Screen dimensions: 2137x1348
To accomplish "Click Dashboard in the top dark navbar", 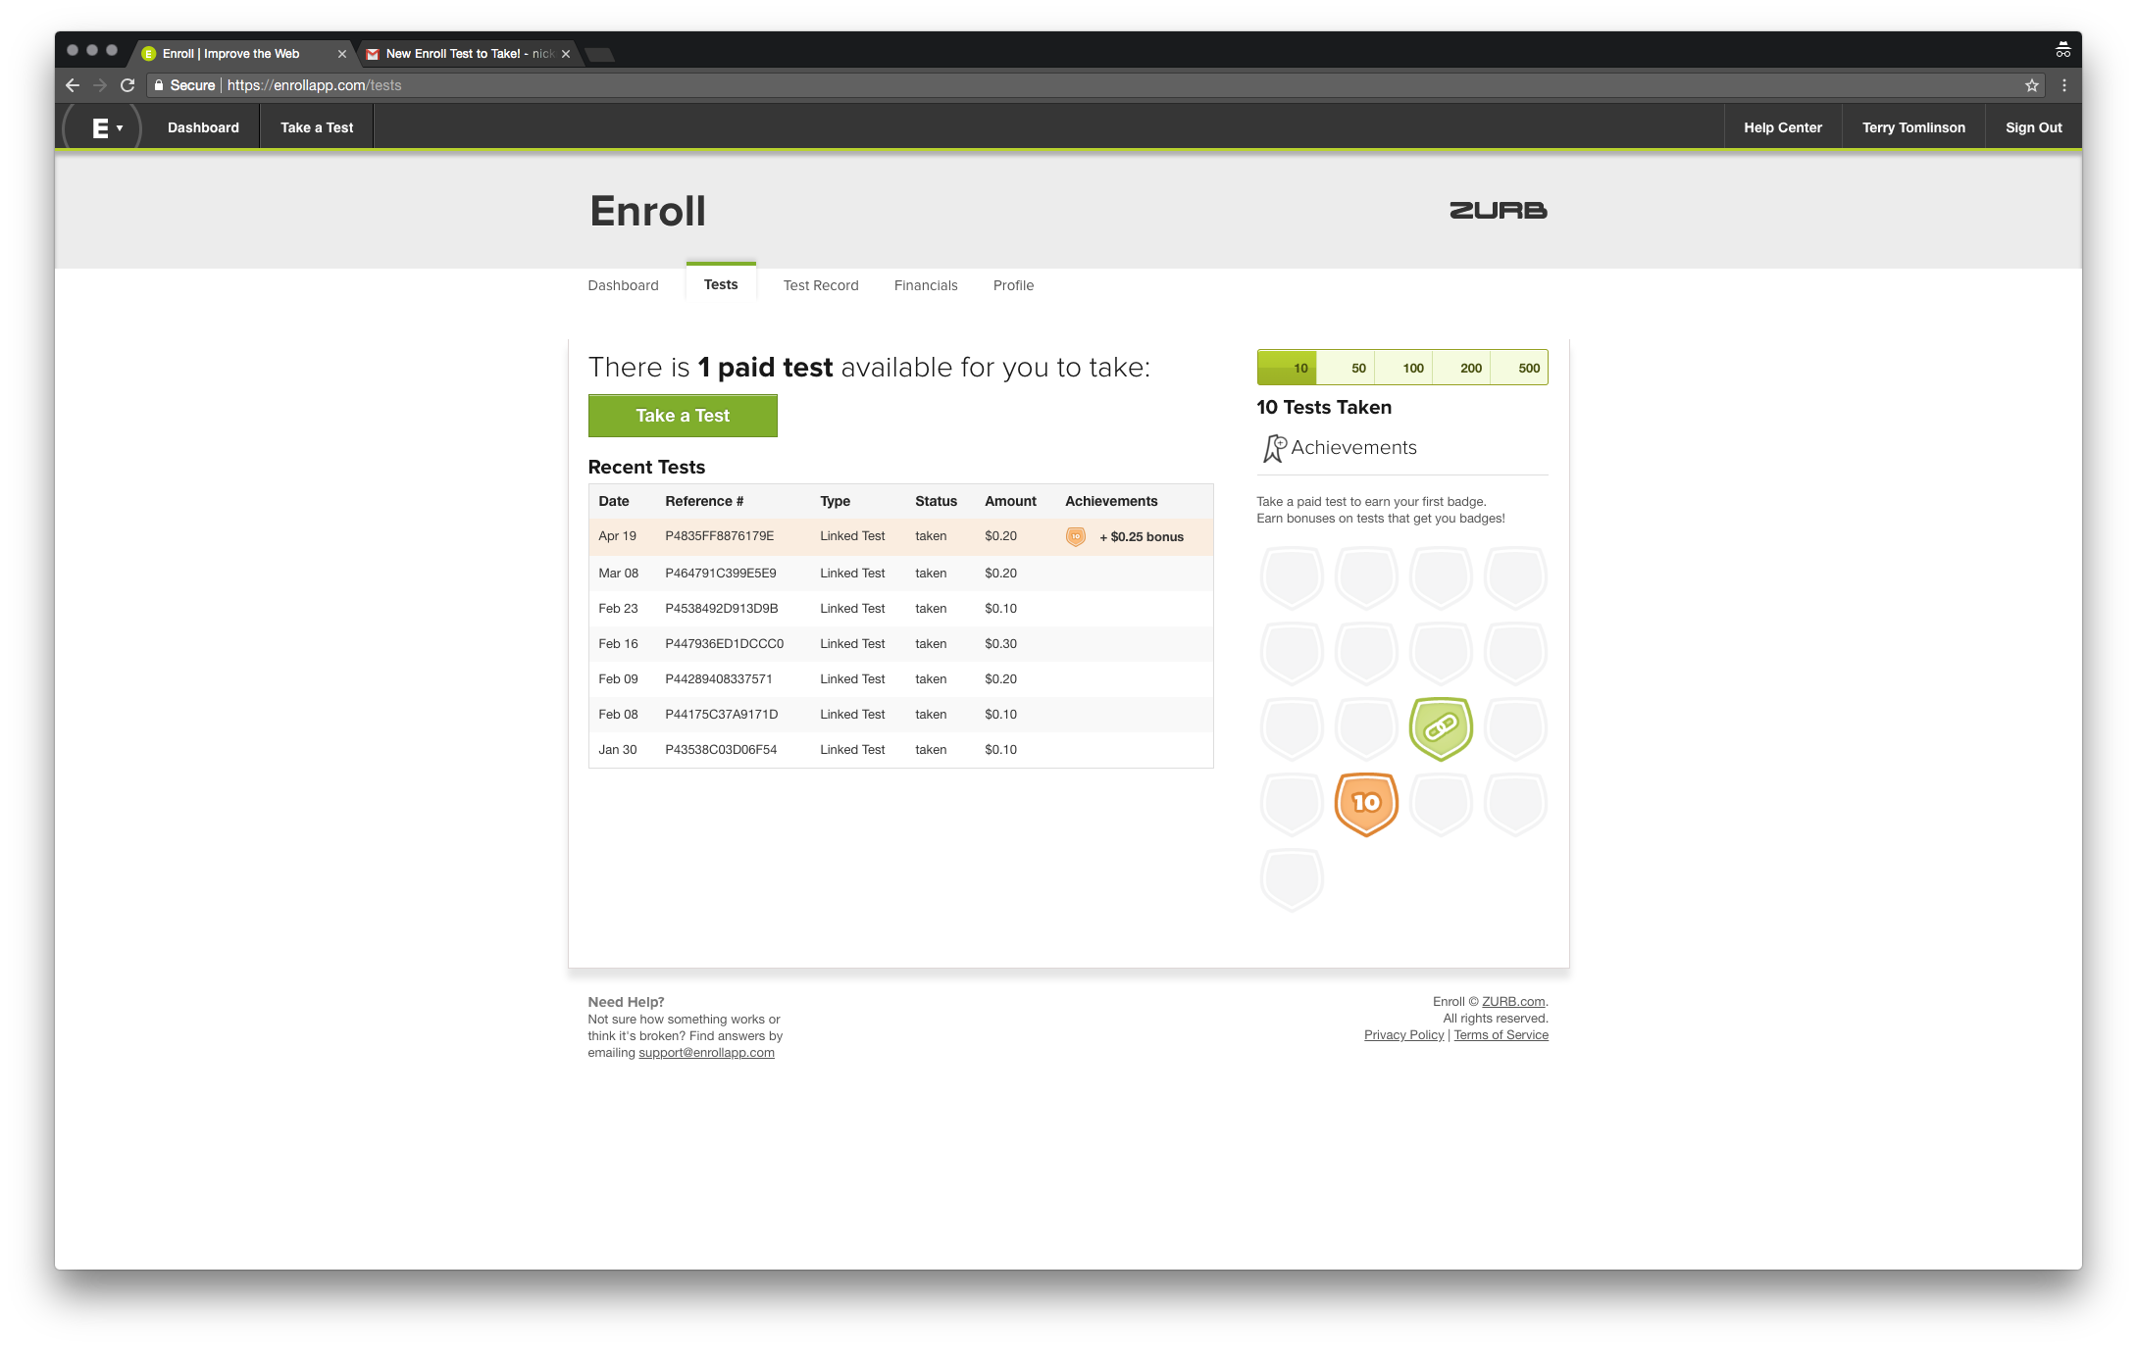I will [203, 127].
